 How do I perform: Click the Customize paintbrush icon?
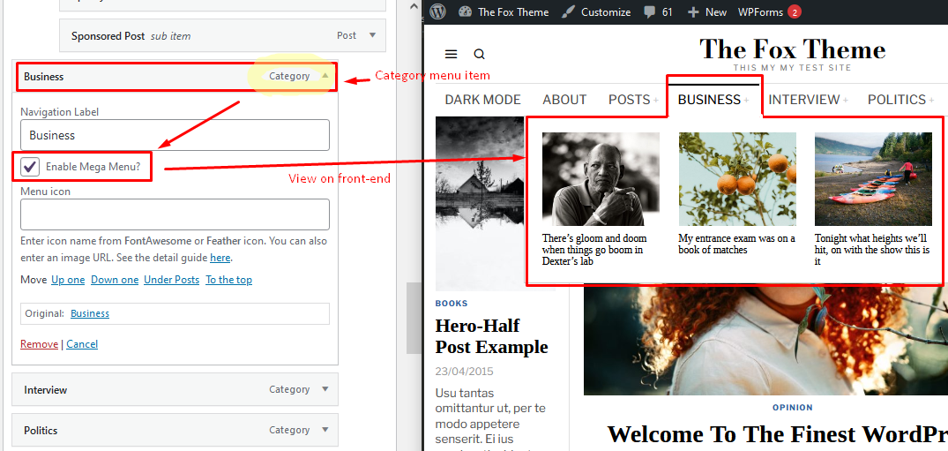point(568,11)
